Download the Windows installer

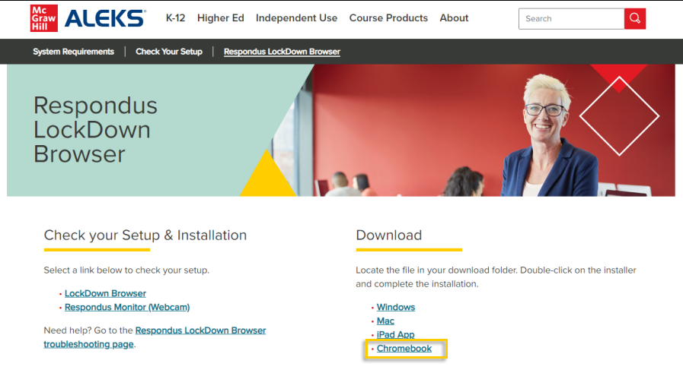click(396, 308)
